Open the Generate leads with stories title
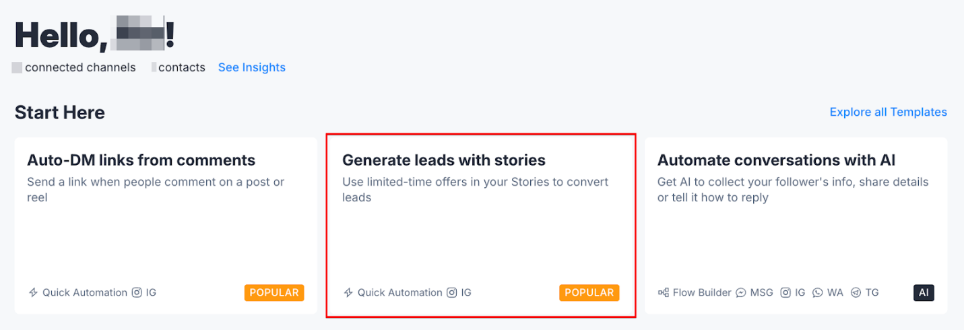The width and height of the screenshot is (964, 330). click(443, 160)
